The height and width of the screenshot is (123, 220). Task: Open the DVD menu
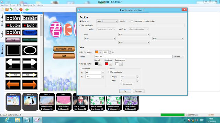pos(19,5)
